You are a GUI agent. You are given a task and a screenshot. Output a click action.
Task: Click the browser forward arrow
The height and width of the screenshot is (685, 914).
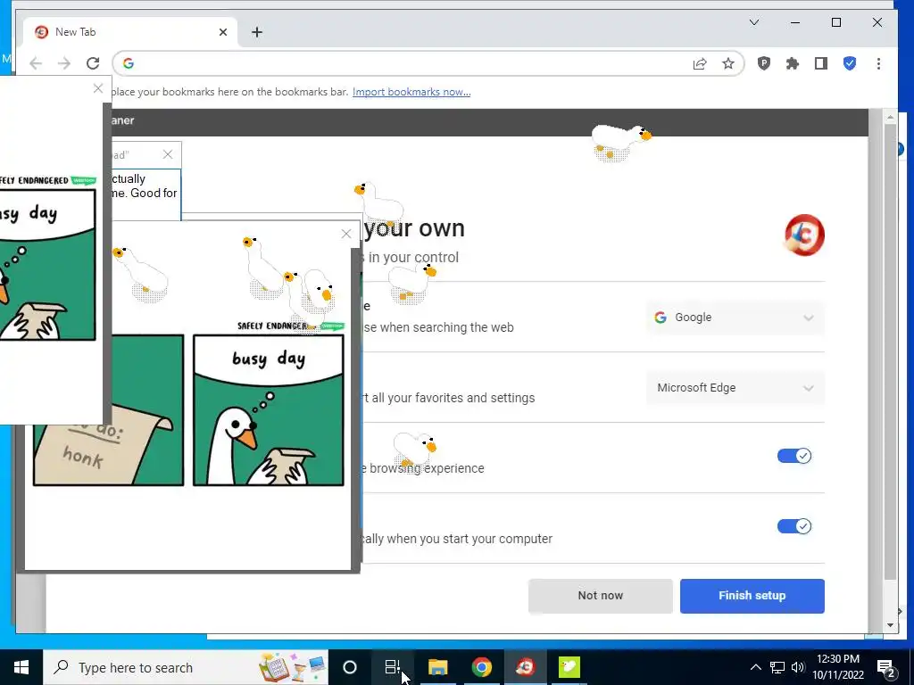pos(64,63)
